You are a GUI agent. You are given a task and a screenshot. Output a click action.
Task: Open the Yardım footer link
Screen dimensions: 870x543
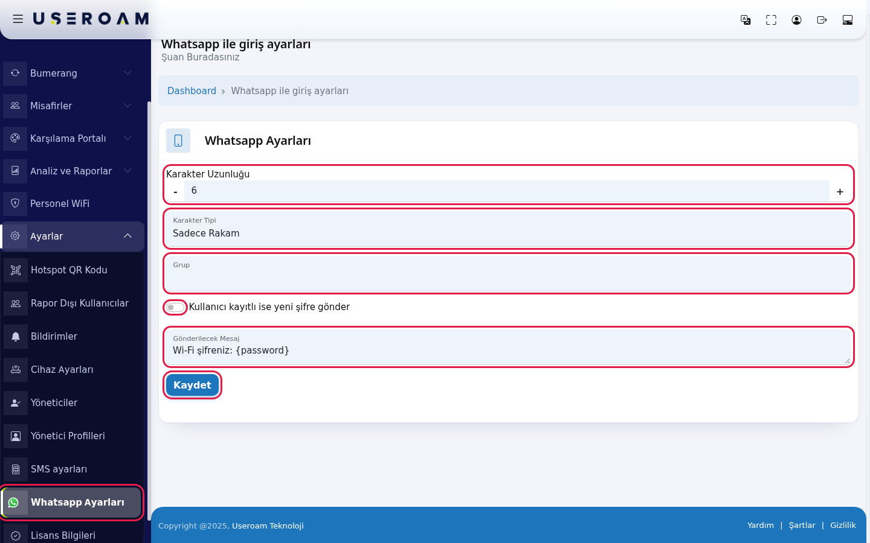[760, 526]
